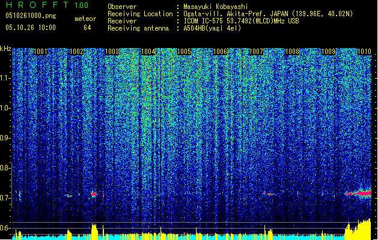Click the 1008 time marker

tap(292, 51)
